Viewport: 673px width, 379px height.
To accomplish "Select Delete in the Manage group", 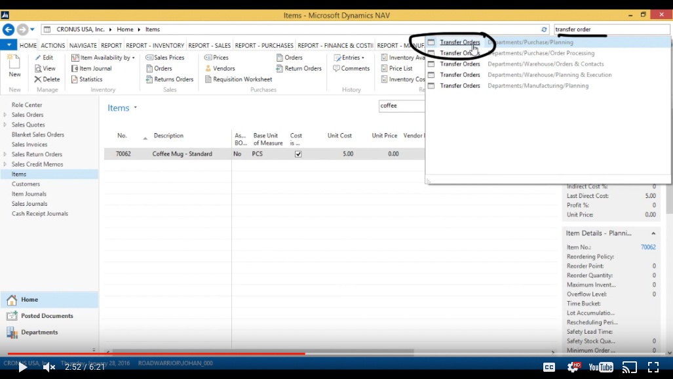I will click(x=47, y=79).
